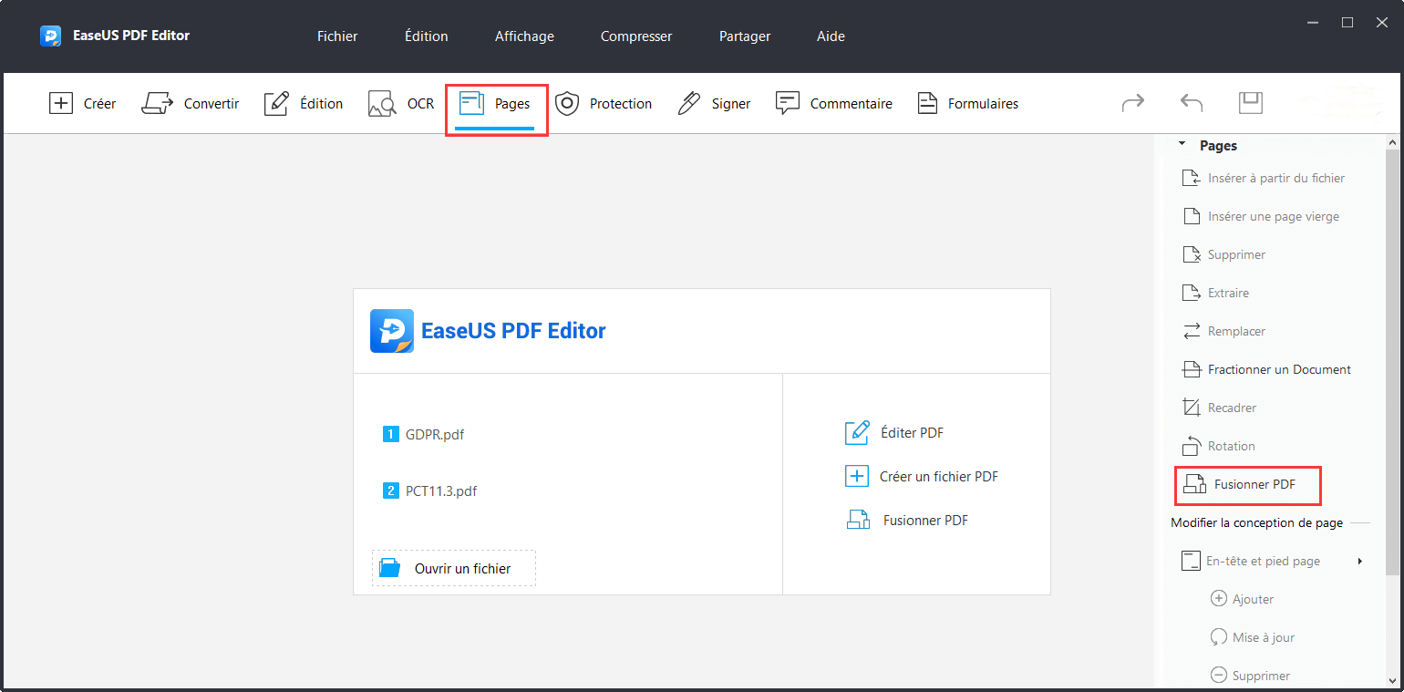1404x692 pixels.
Task: Click the save floppy disk icon
Action: pos(1251,103)
